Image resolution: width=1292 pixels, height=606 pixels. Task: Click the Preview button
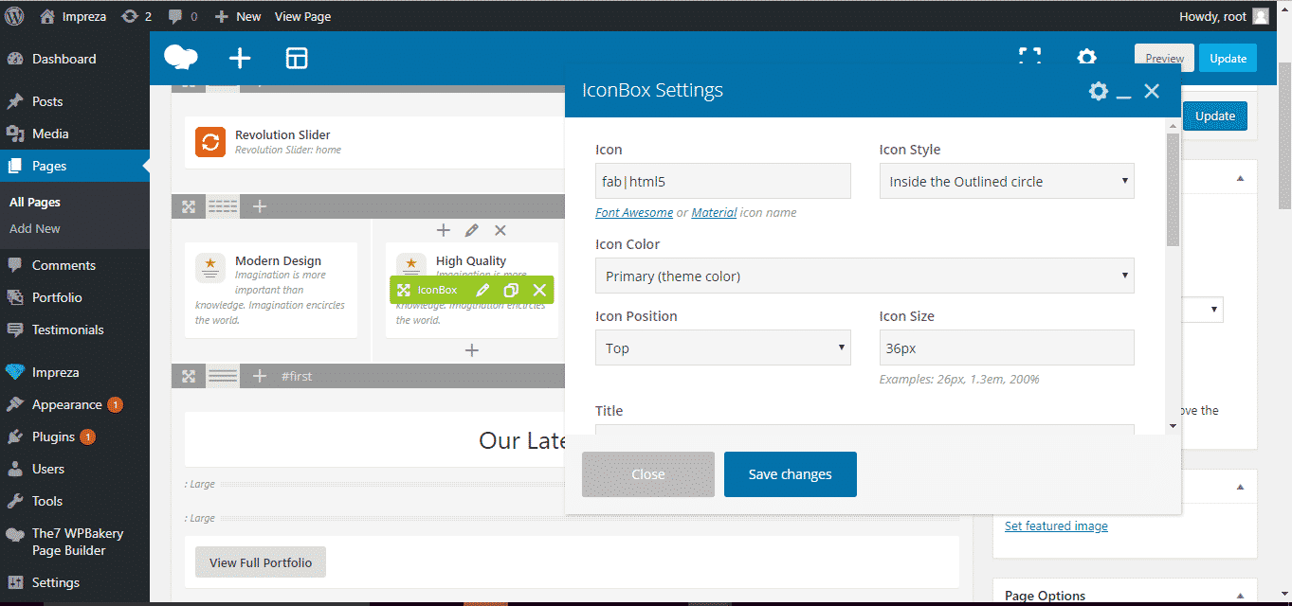click(1164, 58)
